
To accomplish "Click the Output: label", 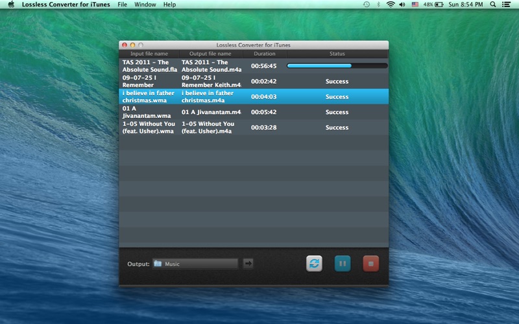I will tap(138, 264).
